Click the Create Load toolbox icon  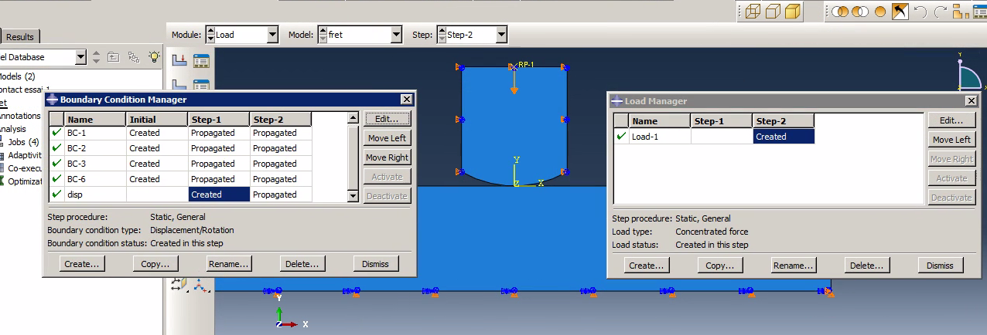point(179,60)
